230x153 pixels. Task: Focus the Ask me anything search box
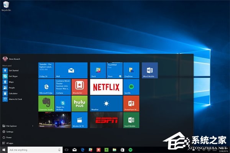point(35,150)
